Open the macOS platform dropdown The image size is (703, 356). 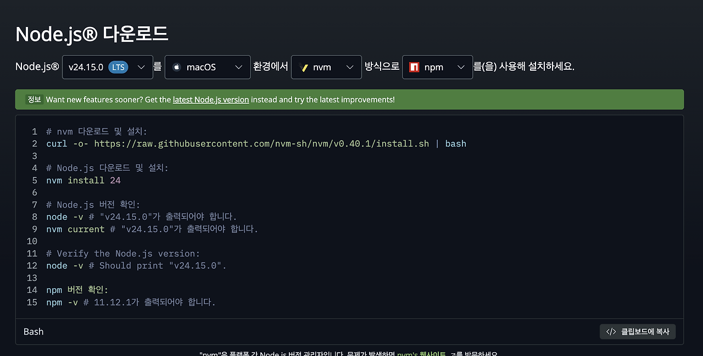click(208, 67)
